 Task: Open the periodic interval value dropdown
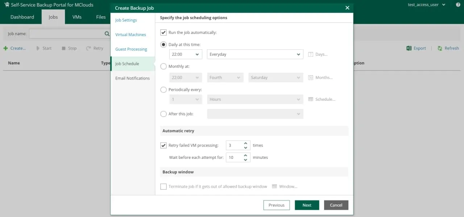186,99
